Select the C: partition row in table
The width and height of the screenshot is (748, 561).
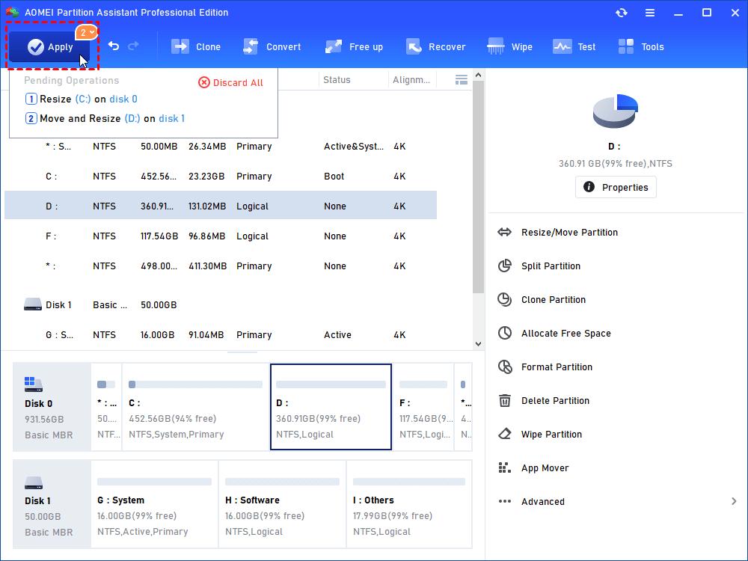click(221, 176)
